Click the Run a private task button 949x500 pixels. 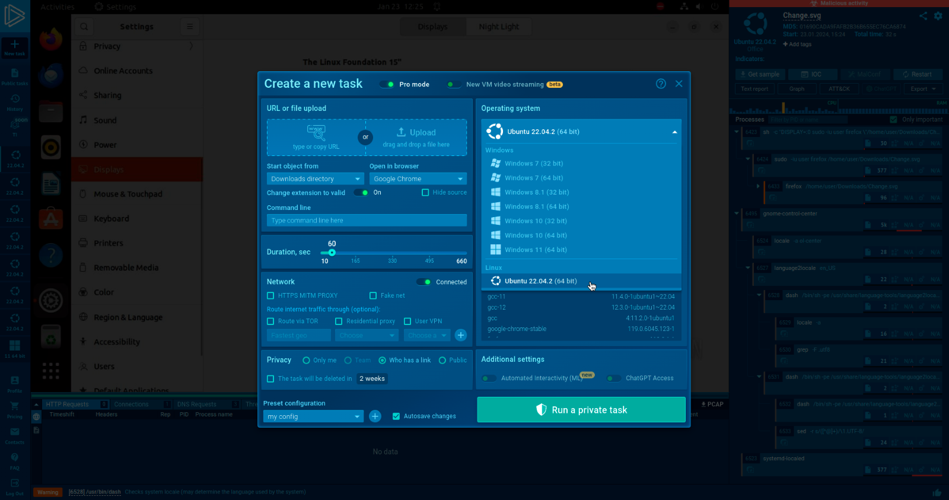coord(581,410)
